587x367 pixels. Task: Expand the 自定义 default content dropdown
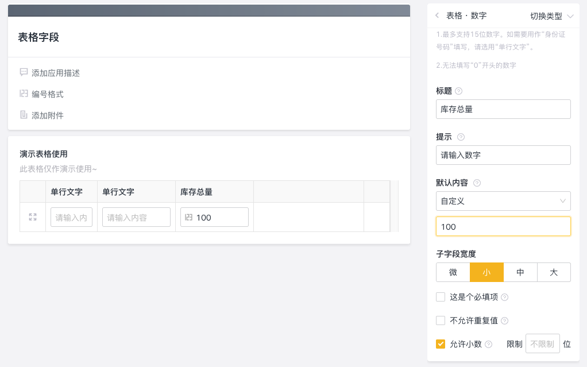tap(503, 201)
